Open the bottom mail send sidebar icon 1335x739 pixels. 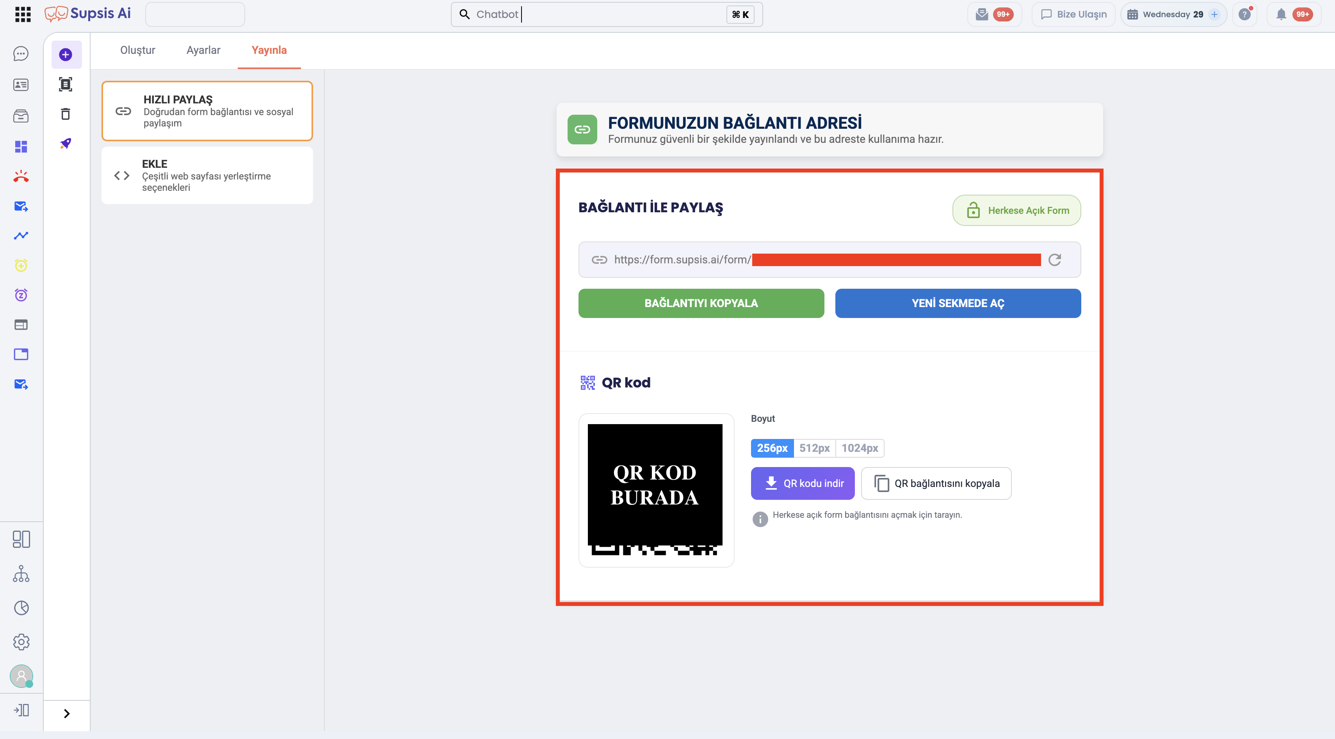(21, 384)
